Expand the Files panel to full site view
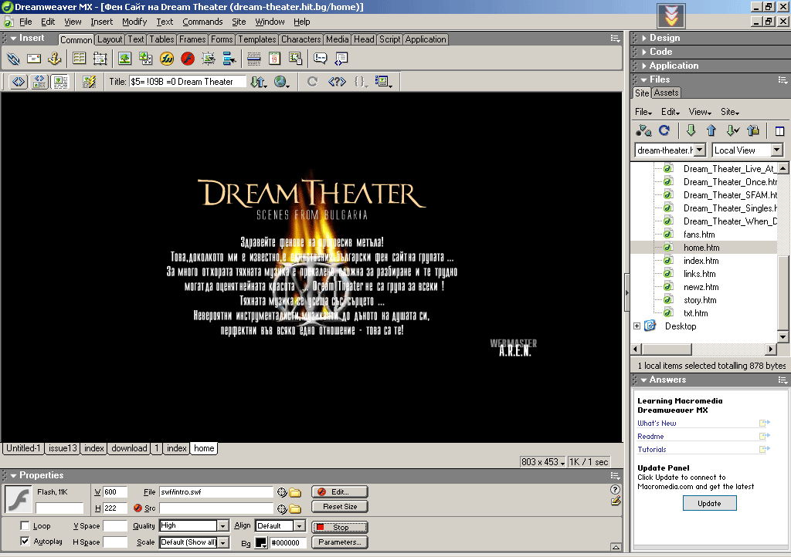791x557 pixels. click(779, 131)
